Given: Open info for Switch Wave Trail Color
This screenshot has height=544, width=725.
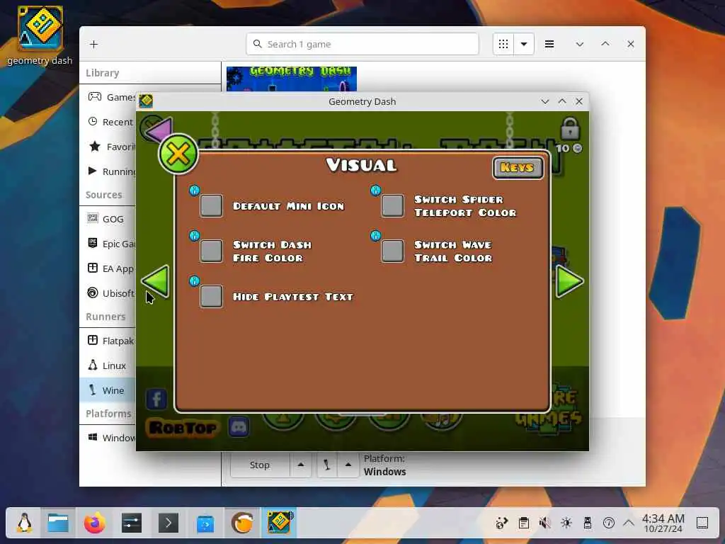Looking at the screenshot, I should (375, 235).
